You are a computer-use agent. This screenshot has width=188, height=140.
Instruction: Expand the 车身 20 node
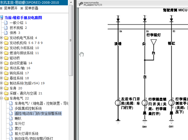point(1,88)
